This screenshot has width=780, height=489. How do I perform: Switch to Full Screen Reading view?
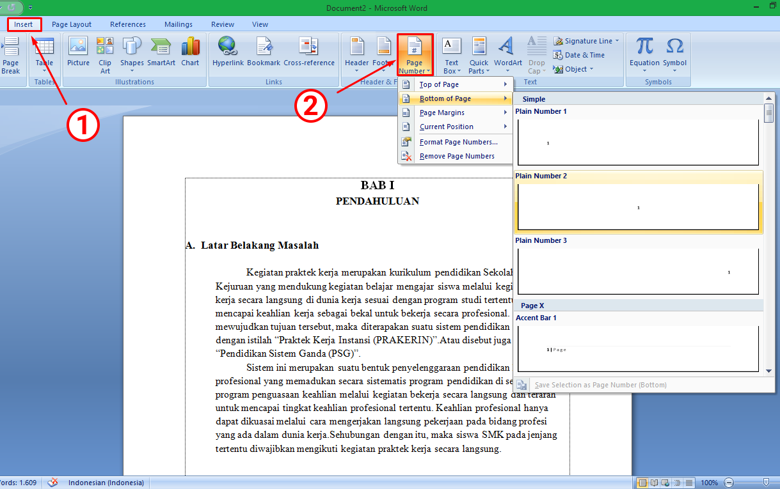[653, 483]
